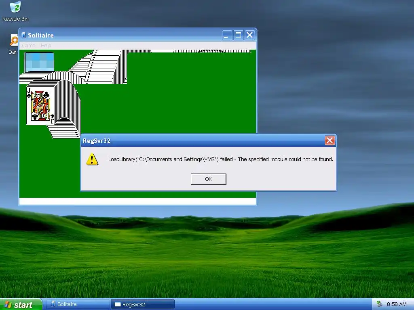Image resolution: width=414 pixels, height=310 pixels.
Task: Open the Recycle Bin desktop icon
Action: click(x=15, y=11)
